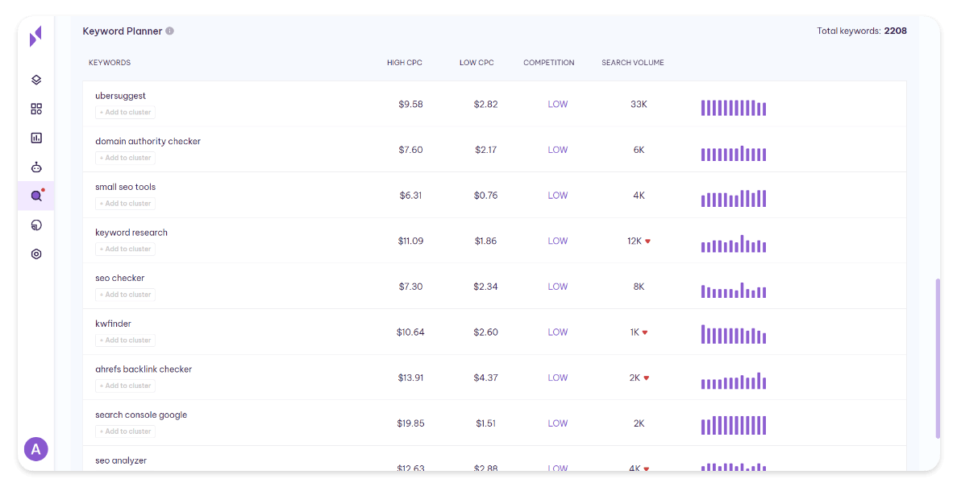
Task: Sort by the COMPETITION column header
Action: pyautogui.click(x=548, y=63)
